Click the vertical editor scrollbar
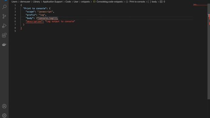The image size is (210, 118). click(209, 51)
